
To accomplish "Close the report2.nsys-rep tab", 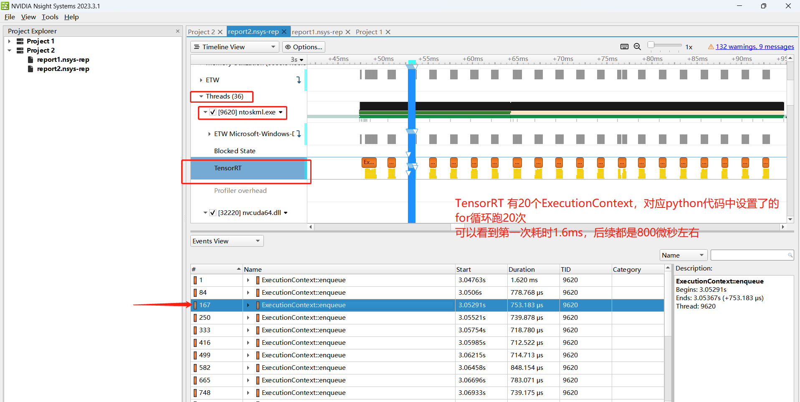I will pyautogui.click(x=284, y=32).
